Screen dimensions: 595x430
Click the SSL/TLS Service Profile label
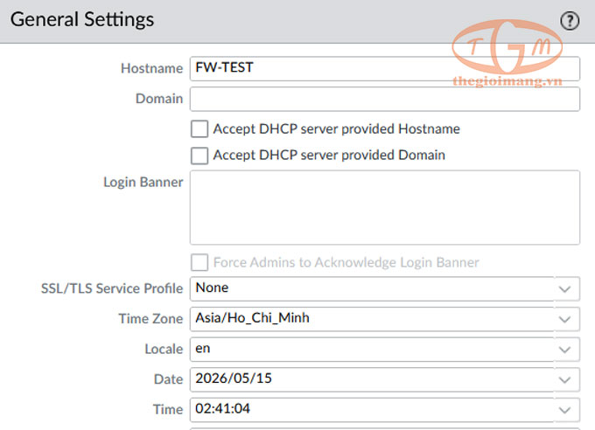pyautogui.click(x=112, y=288)
